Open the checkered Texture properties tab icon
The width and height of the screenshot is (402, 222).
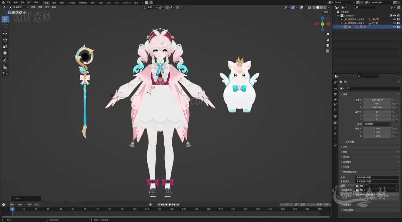(x=335, y=145)
